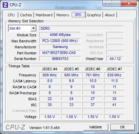Switch to the CPU tab
The height and width of the screenshot is (134, 139).
click(x=11, y=15)
